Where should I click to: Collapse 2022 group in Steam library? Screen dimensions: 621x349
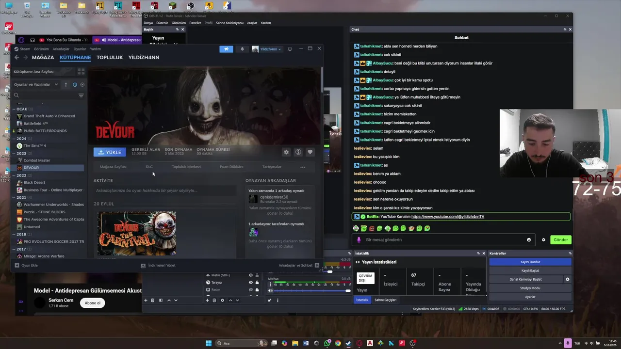(x=14, y=175)
